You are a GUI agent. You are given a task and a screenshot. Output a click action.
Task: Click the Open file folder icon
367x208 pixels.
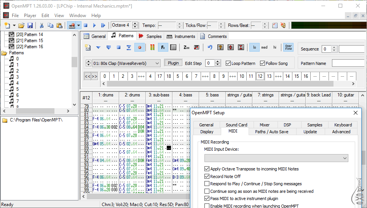22,25
